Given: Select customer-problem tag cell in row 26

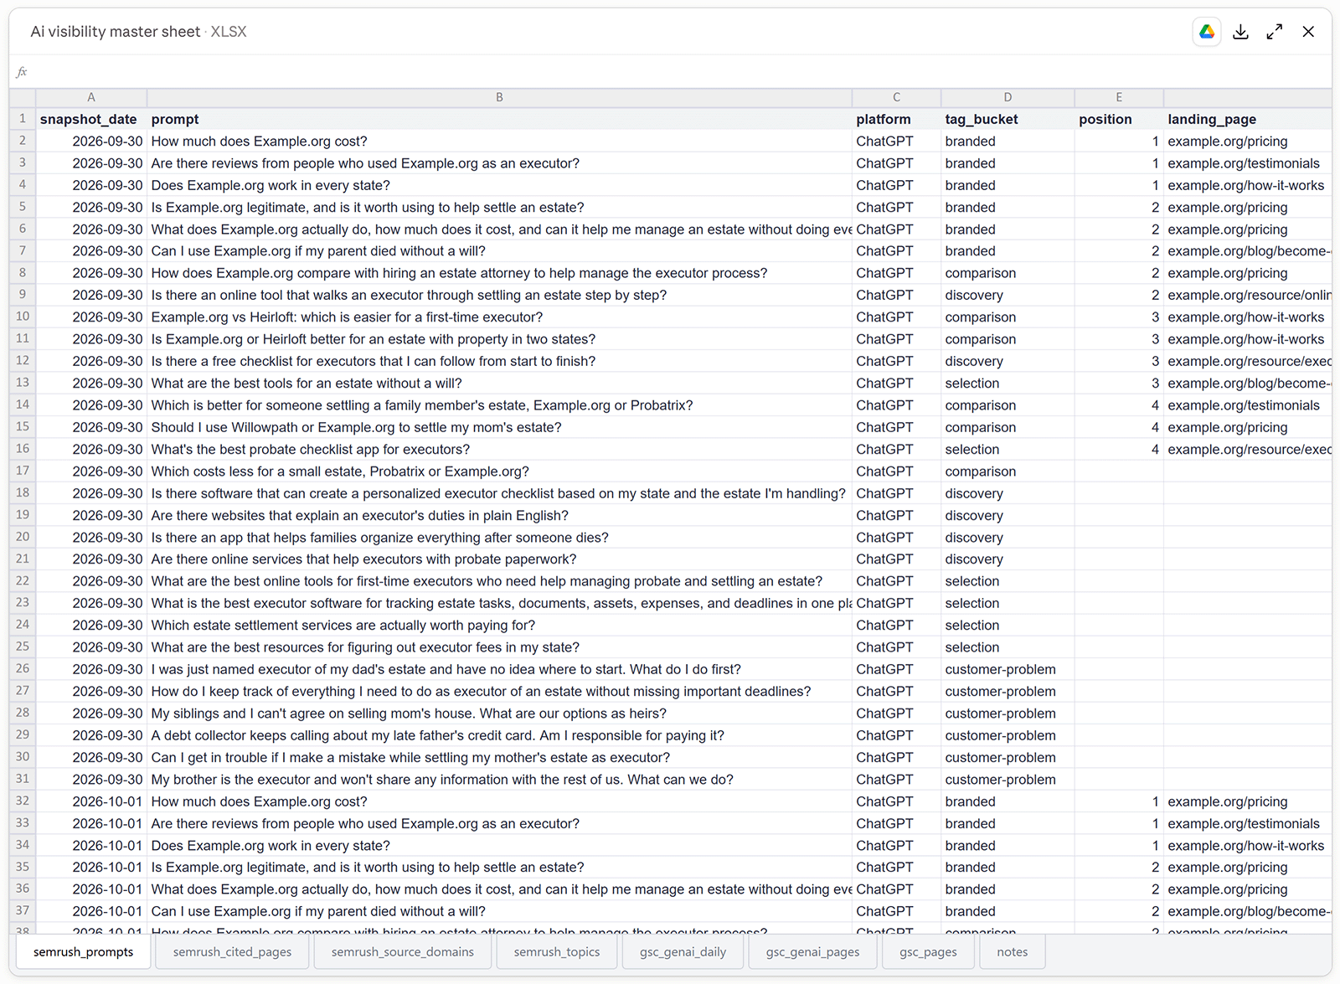Looking at the screenshot, I should pos(1008,669).
